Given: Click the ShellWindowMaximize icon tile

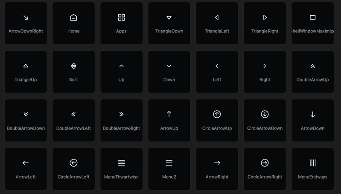Looking at the screenshot, I should [x=312, y=23].
